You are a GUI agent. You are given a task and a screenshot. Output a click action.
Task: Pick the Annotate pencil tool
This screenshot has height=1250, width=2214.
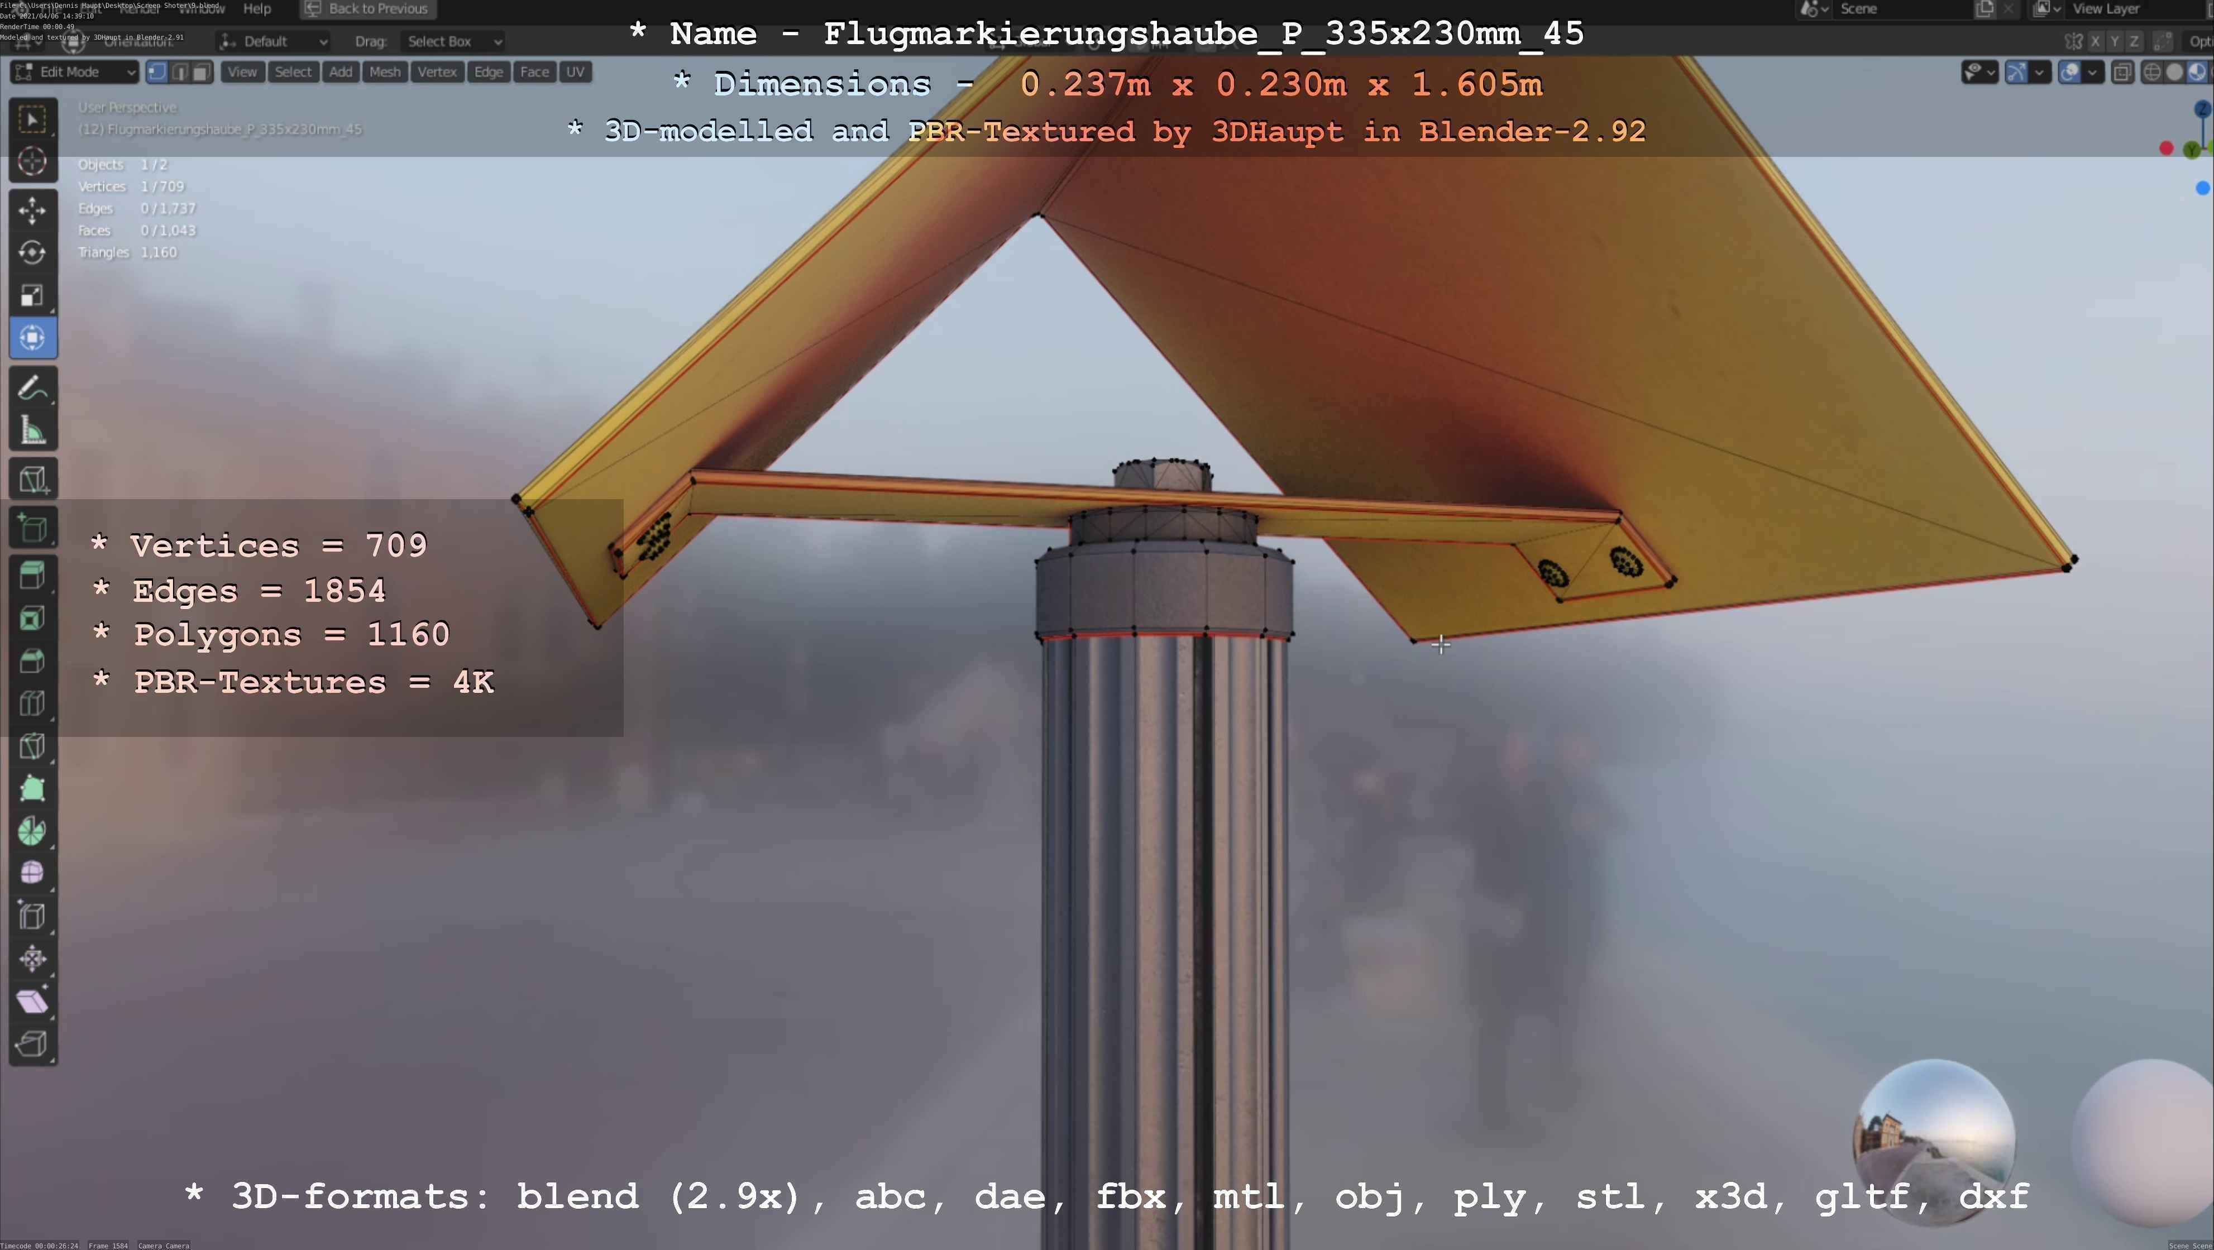pos(32,389)
